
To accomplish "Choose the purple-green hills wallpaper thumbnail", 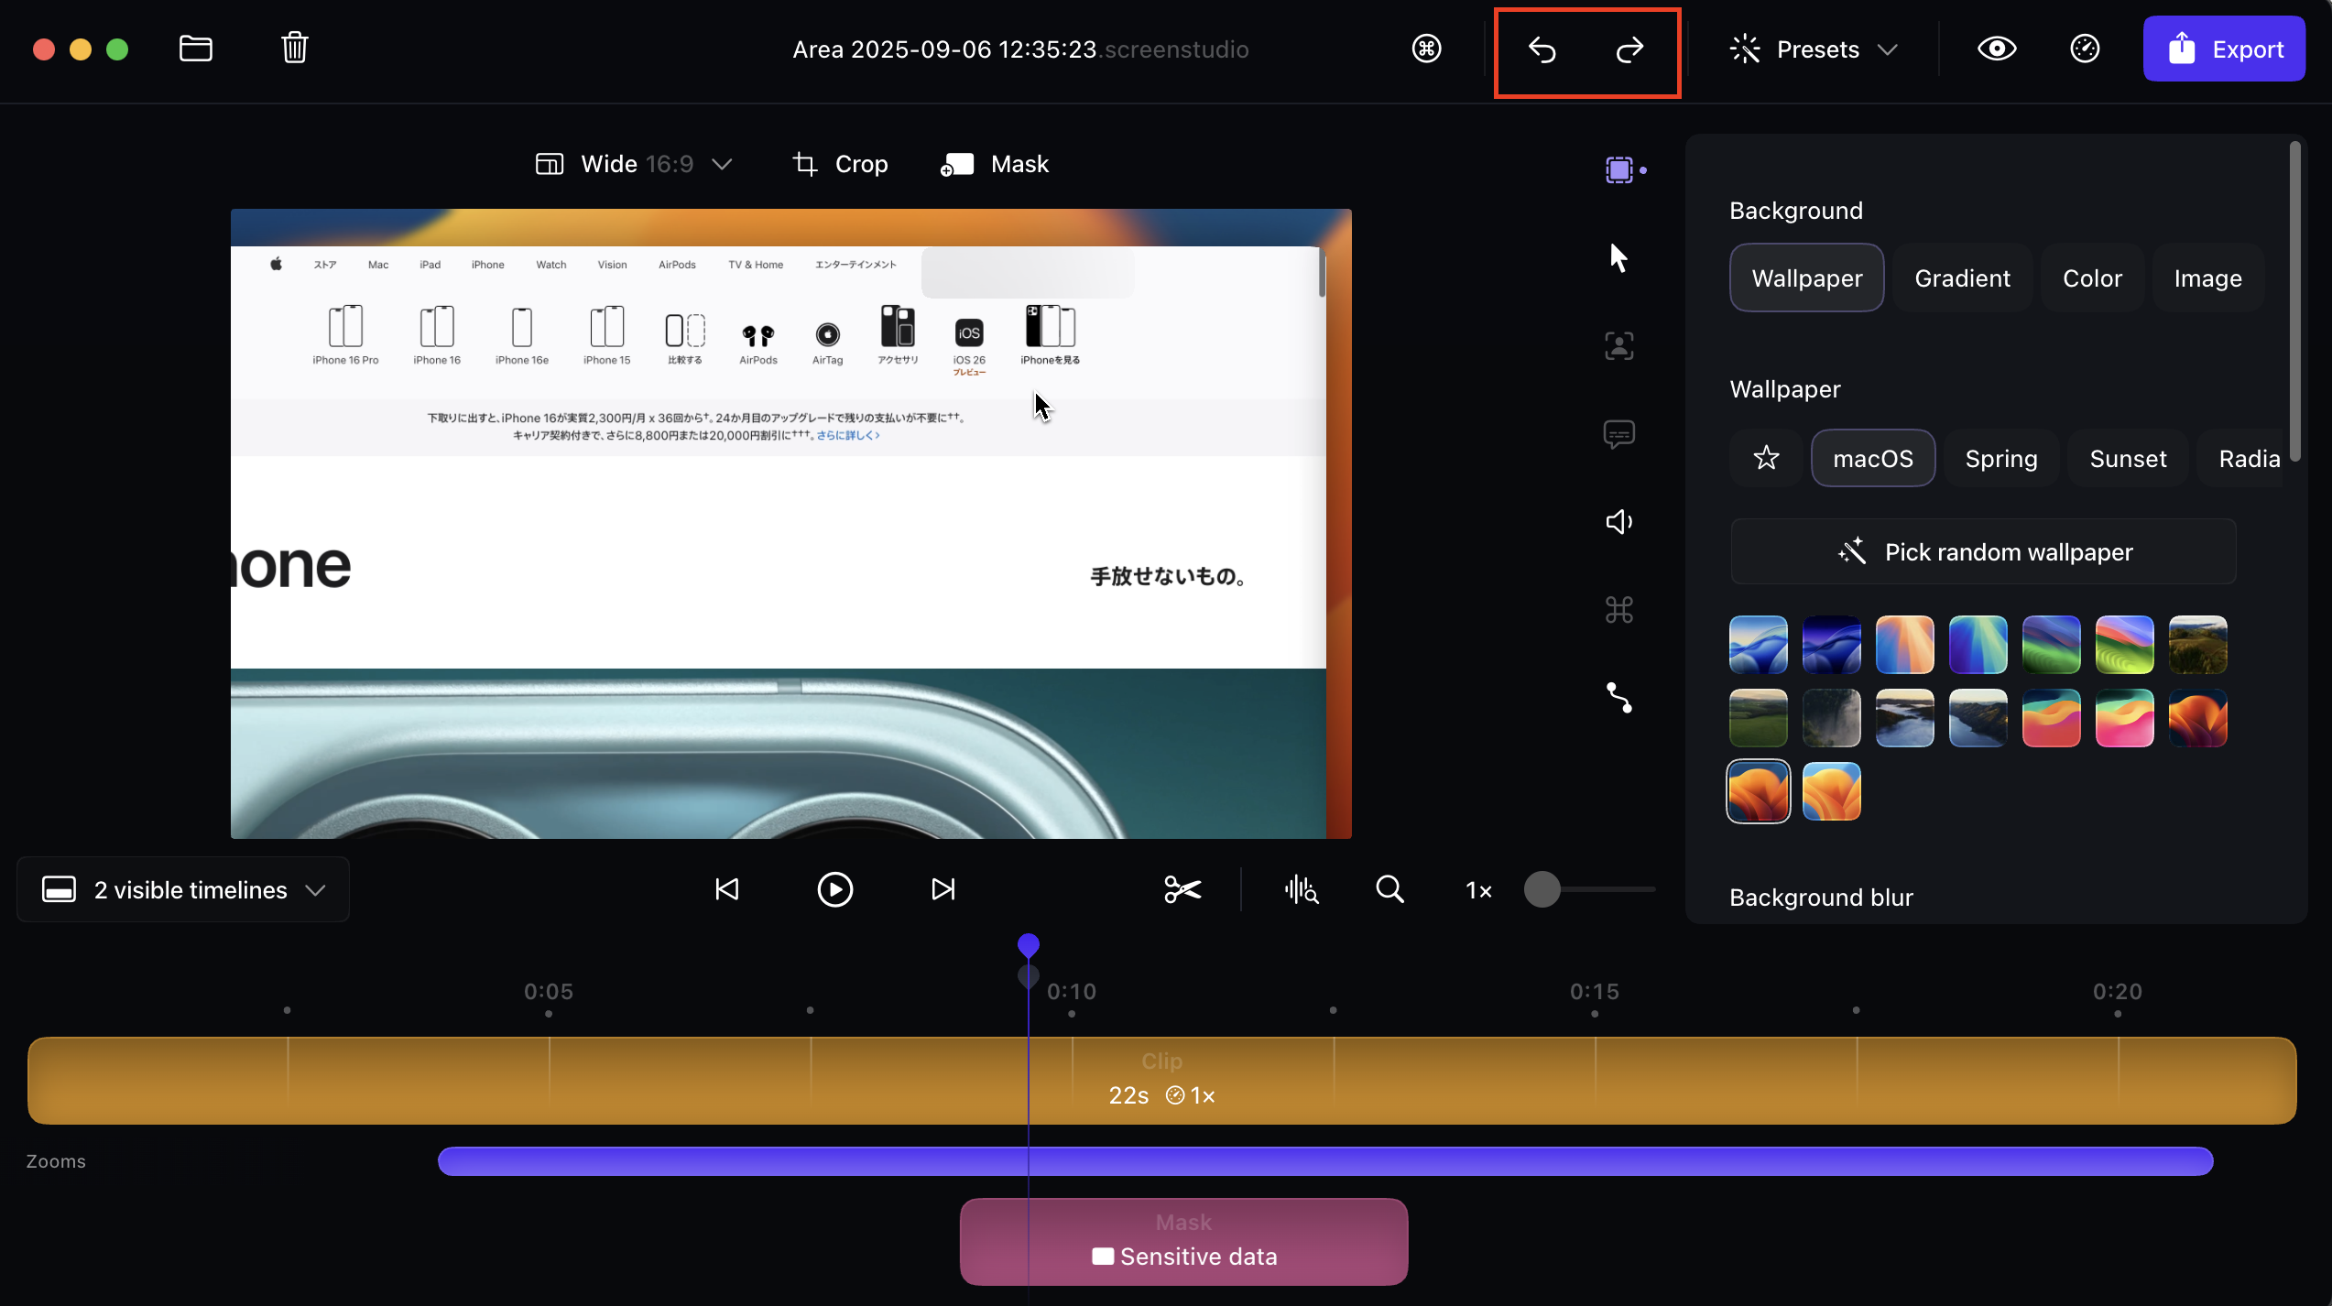I will [x=2051, y=644].
